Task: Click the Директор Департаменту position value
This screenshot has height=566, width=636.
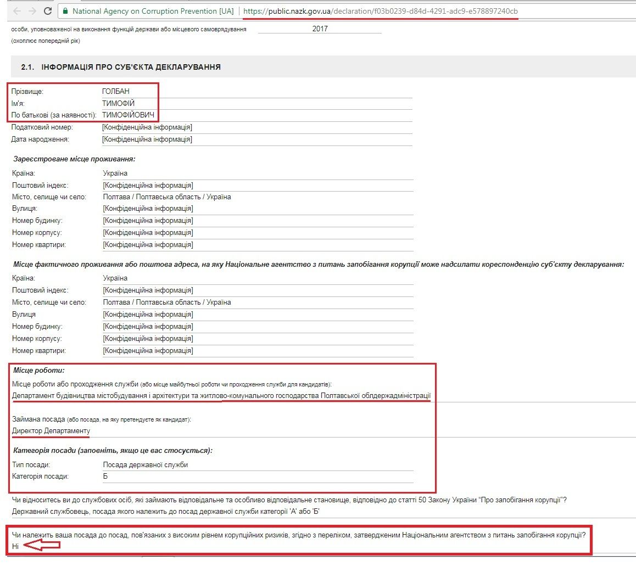Action: tap(51, 431)
